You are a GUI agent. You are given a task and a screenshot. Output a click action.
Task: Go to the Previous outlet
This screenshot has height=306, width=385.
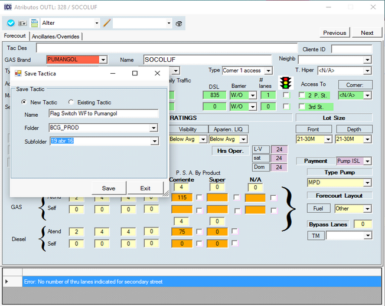click(334, 33)
